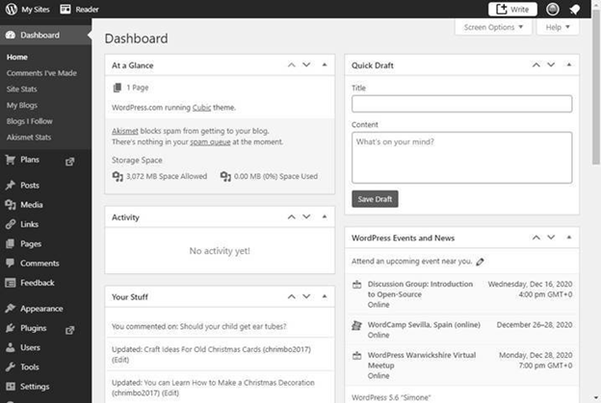601x403 pixels.
Task: Open WordPress 5.6 "Simone" news link
Action: pos(391,397)
